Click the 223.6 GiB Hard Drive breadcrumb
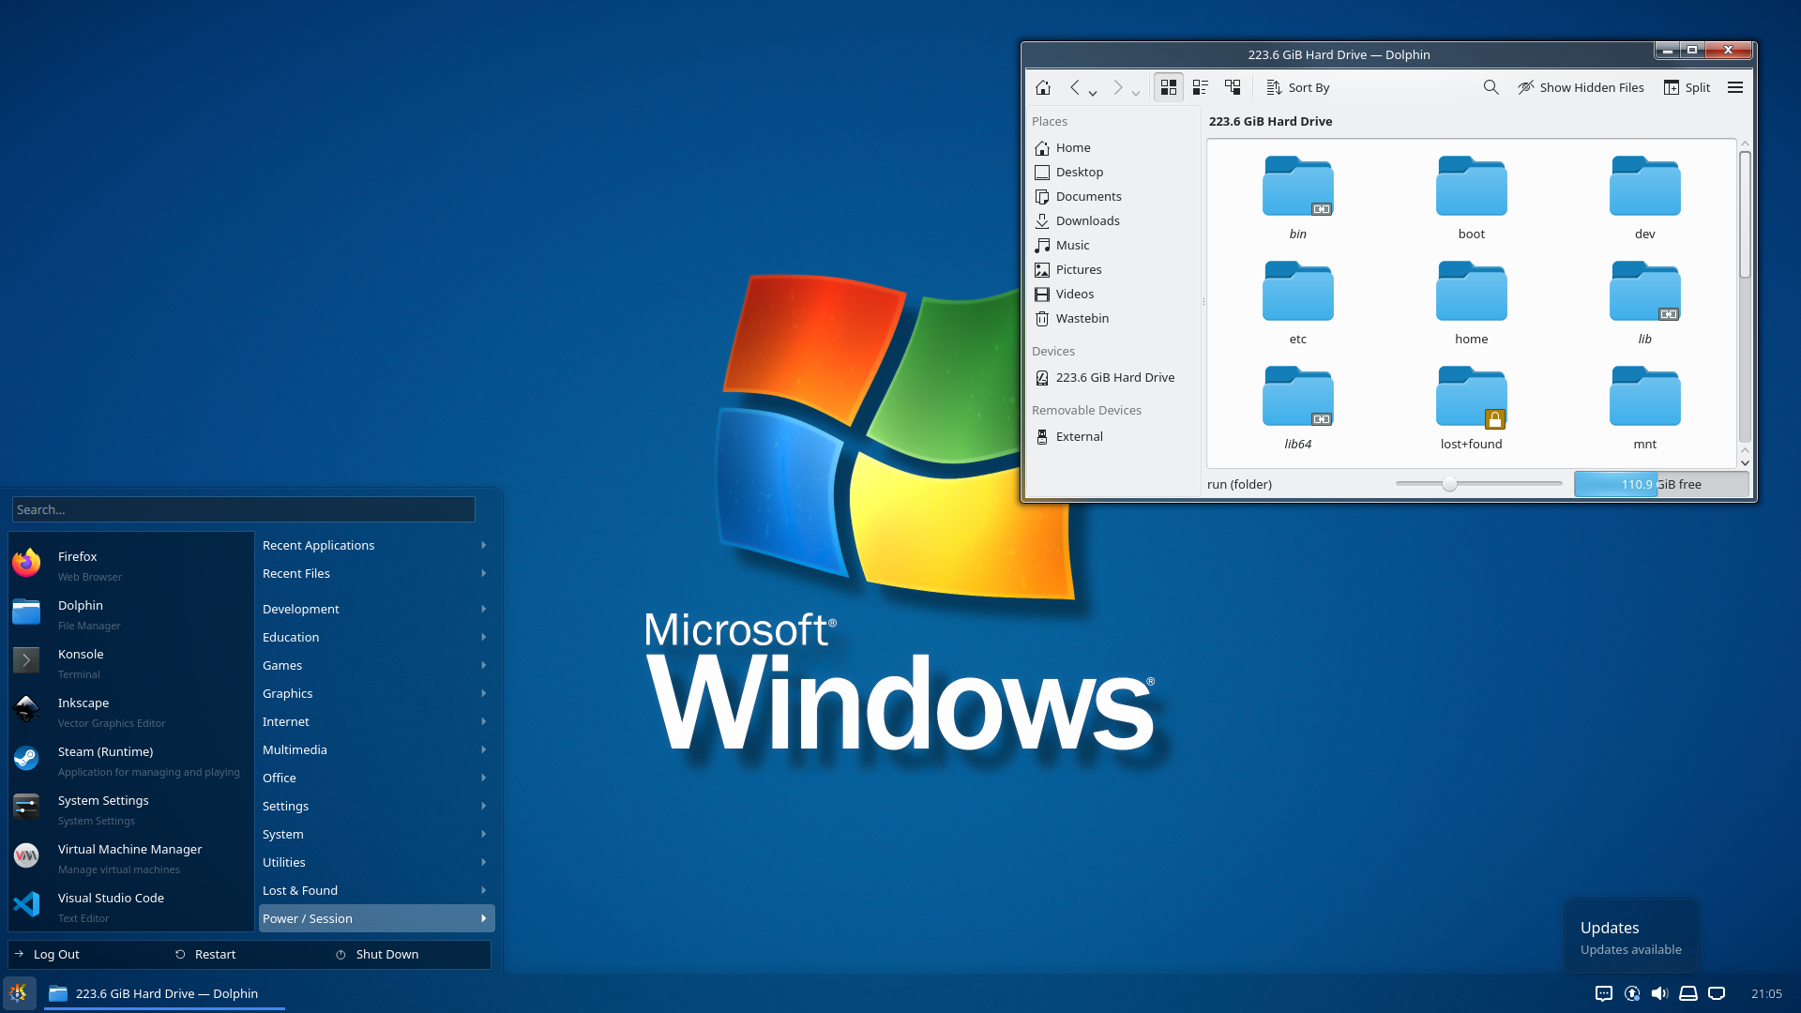 [x=1270, y=121]
